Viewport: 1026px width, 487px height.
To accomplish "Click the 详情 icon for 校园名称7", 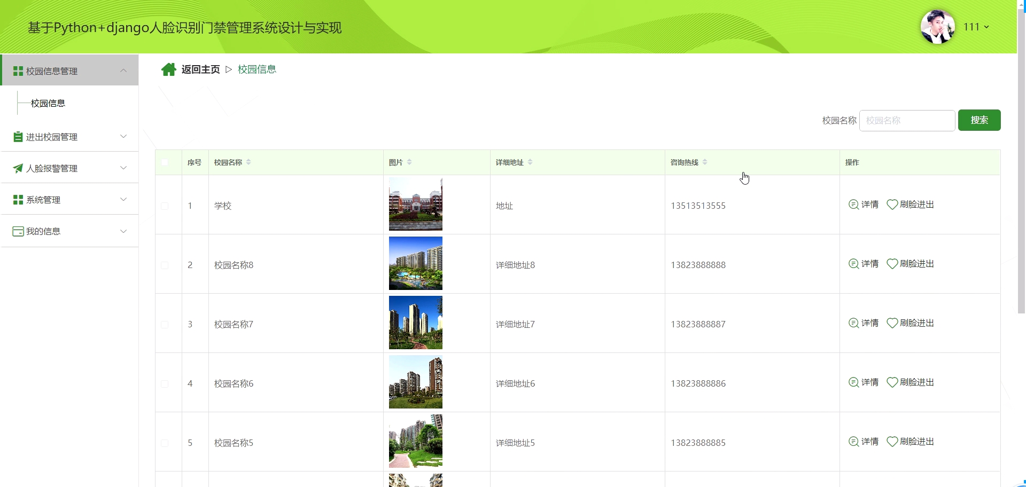I will [x=853, y=323].
